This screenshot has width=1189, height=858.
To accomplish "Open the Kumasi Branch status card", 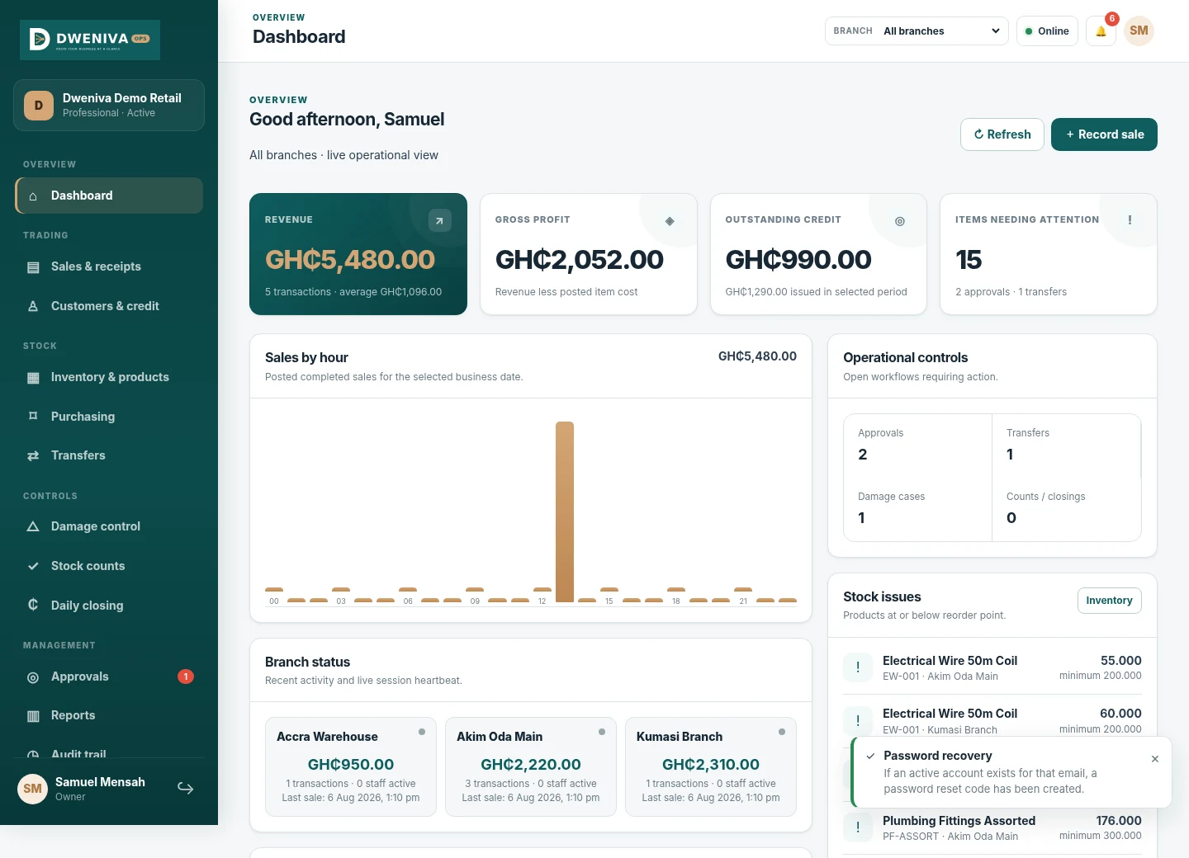I will click(x=711, y=766).
